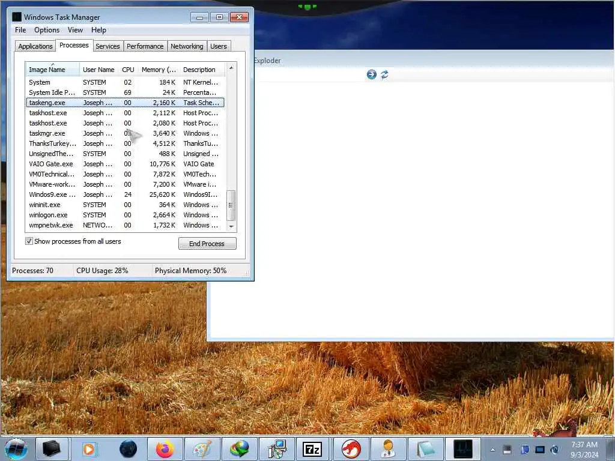615x461 pixels.
Task: Sort by Image Name column header
Action: tap(52, 70)
